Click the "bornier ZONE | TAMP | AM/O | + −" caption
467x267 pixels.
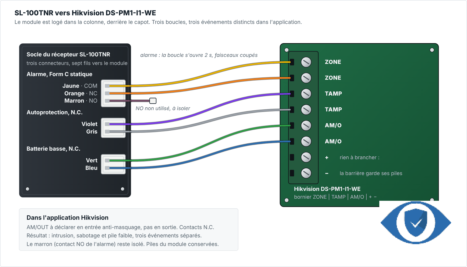[335, 197]
